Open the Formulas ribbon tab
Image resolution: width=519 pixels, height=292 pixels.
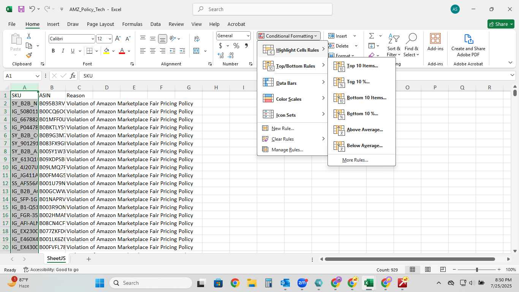pos(132,24)
